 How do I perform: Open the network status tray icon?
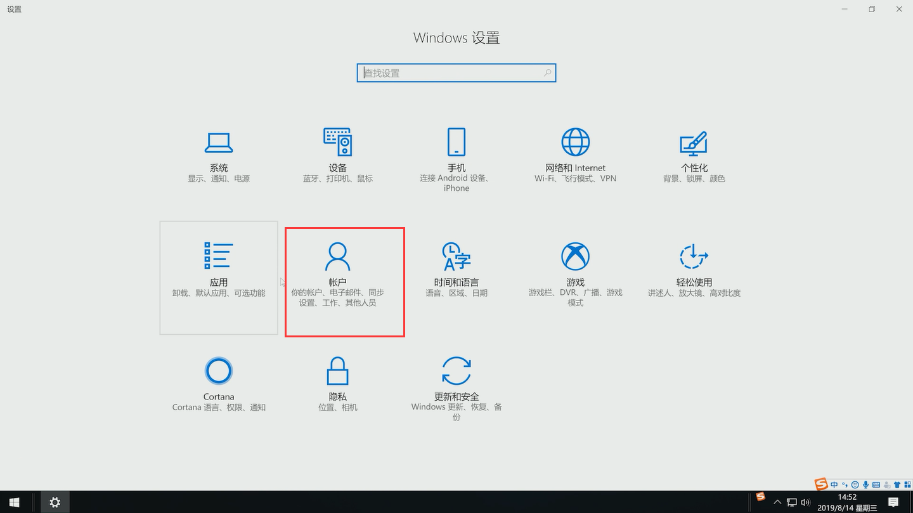(792, 503)
